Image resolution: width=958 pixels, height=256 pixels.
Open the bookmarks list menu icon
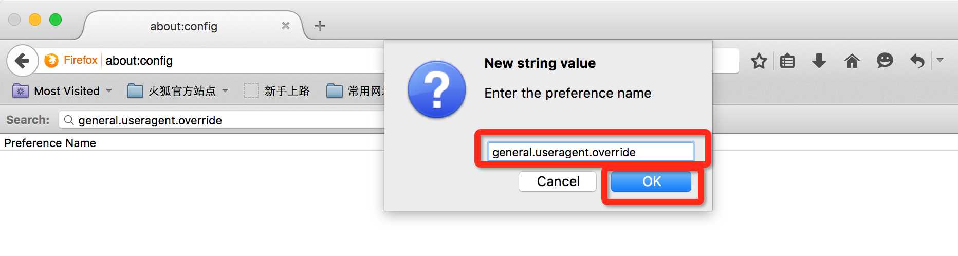[x=787, y=61]
